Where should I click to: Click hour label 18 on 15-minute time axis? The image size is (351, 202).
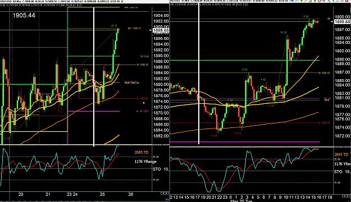tap(330, 197)
